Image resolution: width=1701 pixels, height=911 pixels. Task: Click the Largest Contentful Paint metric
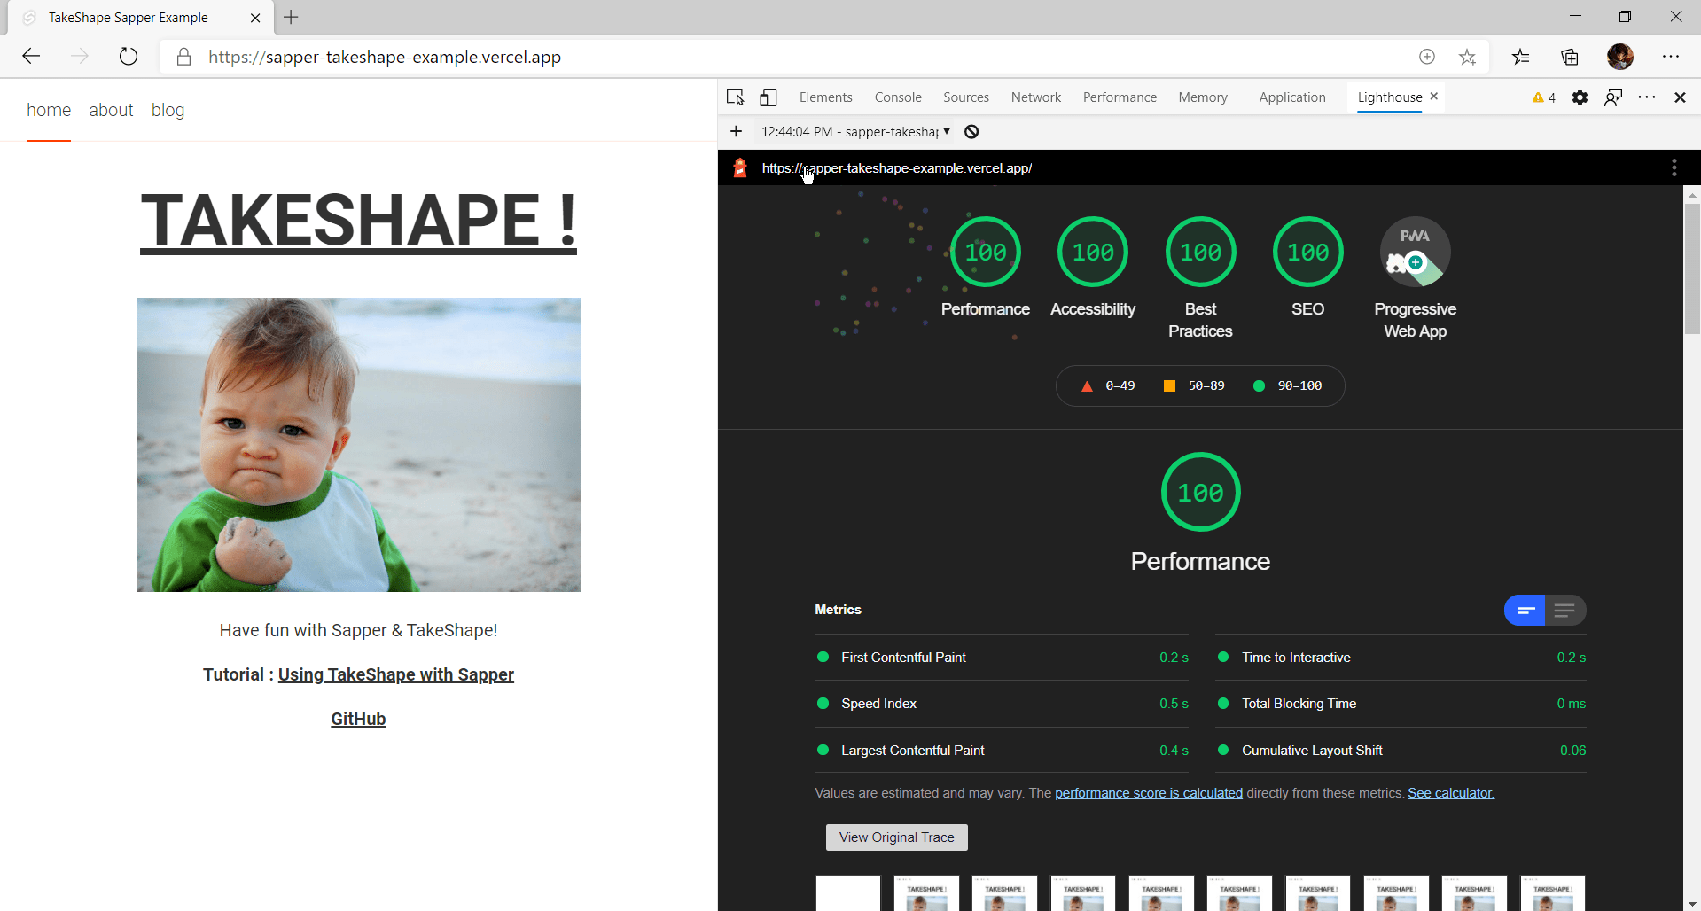[1002, 751]
